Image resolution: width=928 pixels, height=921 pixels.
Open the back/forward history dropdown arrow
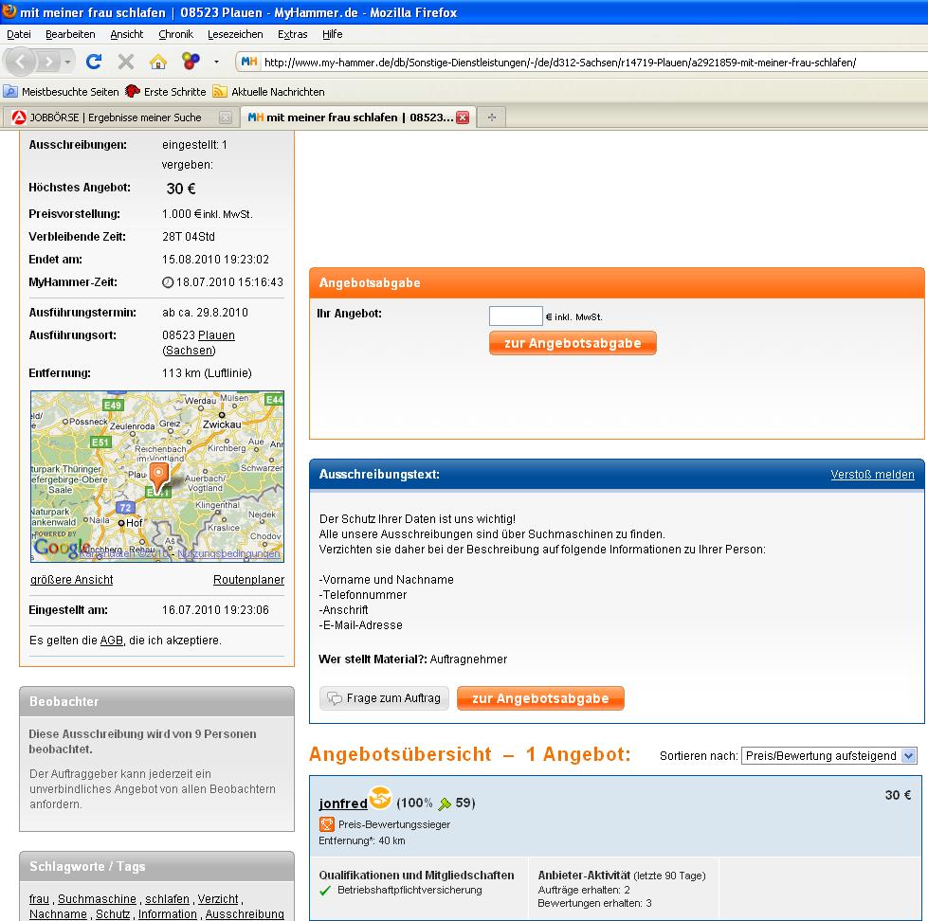click(68, 62)
